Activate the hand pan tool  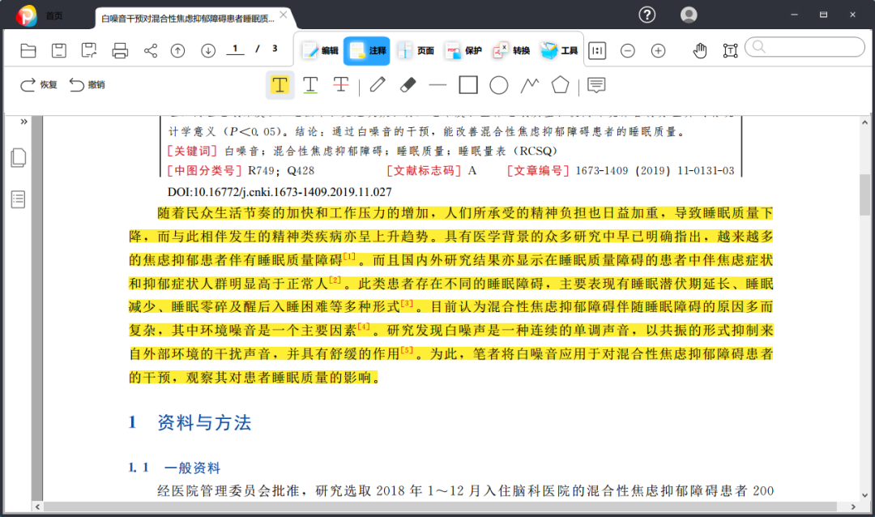pos(700,51)
